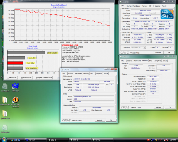Click OK in the CPU-Z Mainboard window

(111, 120)
